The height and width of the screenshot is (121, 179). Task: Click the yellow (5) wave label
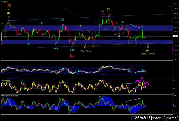[x=9, y=13]
